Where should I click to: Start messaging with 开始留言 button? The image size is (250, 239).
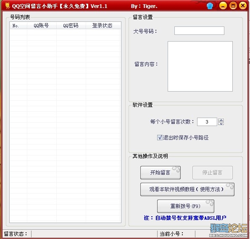161,173
